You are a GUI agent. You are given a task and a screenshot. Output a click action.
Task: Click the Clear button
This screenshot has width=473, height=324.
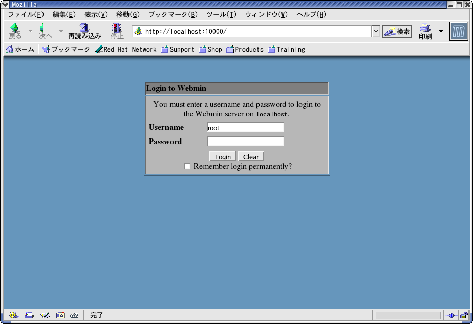[x=251, y=157]
